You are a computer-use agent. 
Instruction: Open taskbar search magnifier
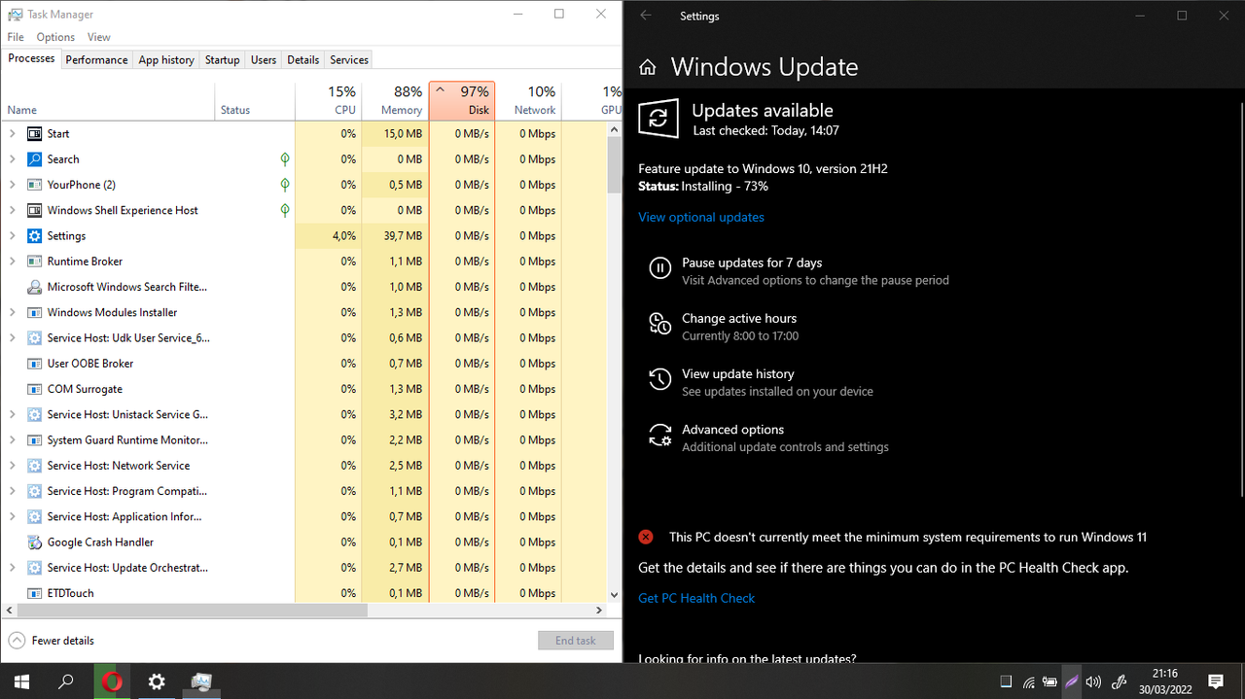click(x=66, y=682)
